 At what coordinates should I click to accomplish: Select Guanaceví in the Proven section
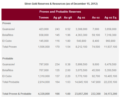coord(8,29)
